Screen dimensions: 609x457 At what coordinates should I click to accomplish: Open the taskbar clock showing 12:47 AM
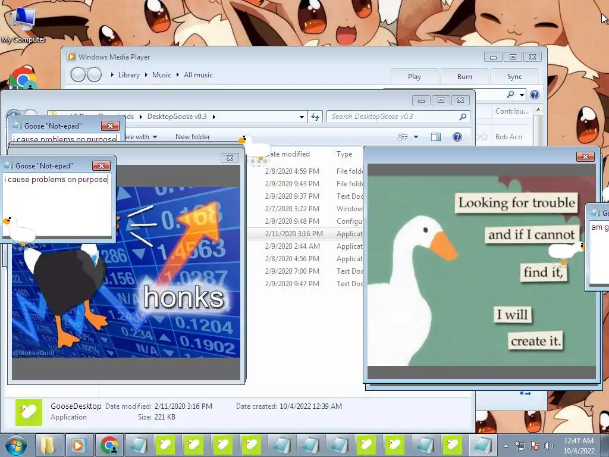point(579,446)
